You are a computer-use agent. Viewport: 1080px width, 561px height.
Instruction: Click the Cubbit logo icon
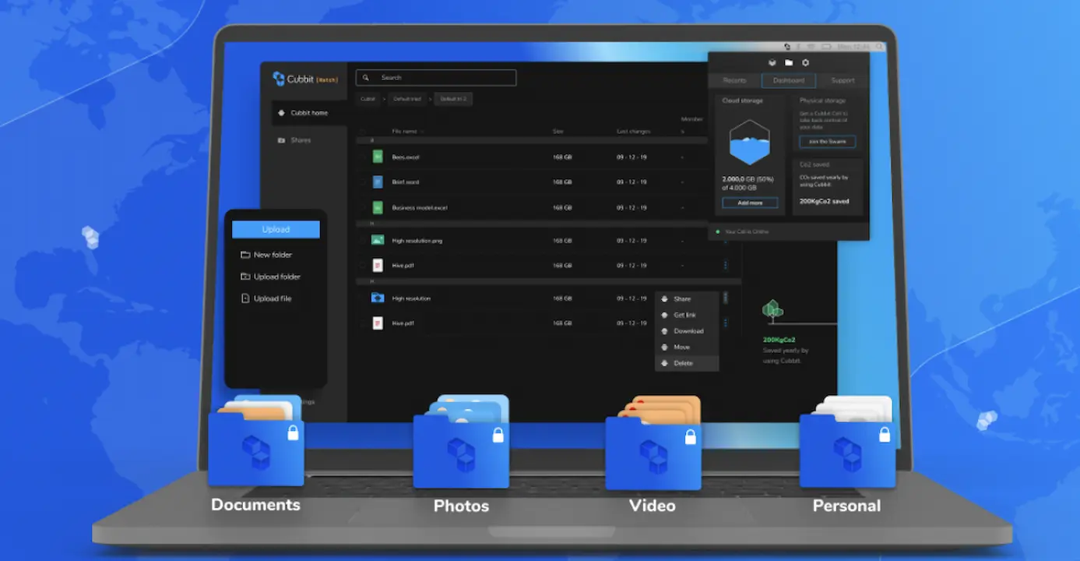(279, 79)
